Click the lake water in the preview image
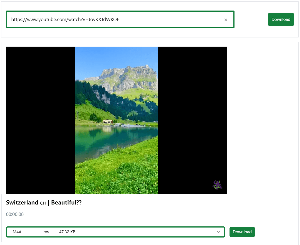Image resolution: width=300 pixels, height=245 pixels. click(111, 142)
